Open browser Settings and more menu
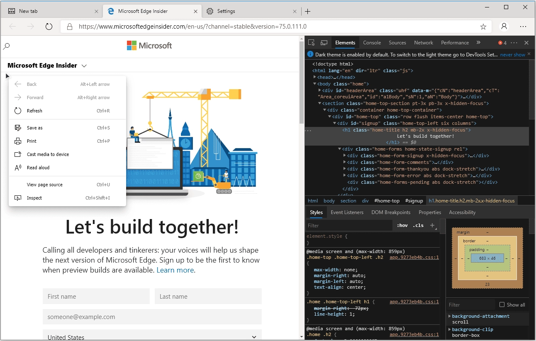The width and height of the screenshot is (536, 341). [x=523, y=27]
